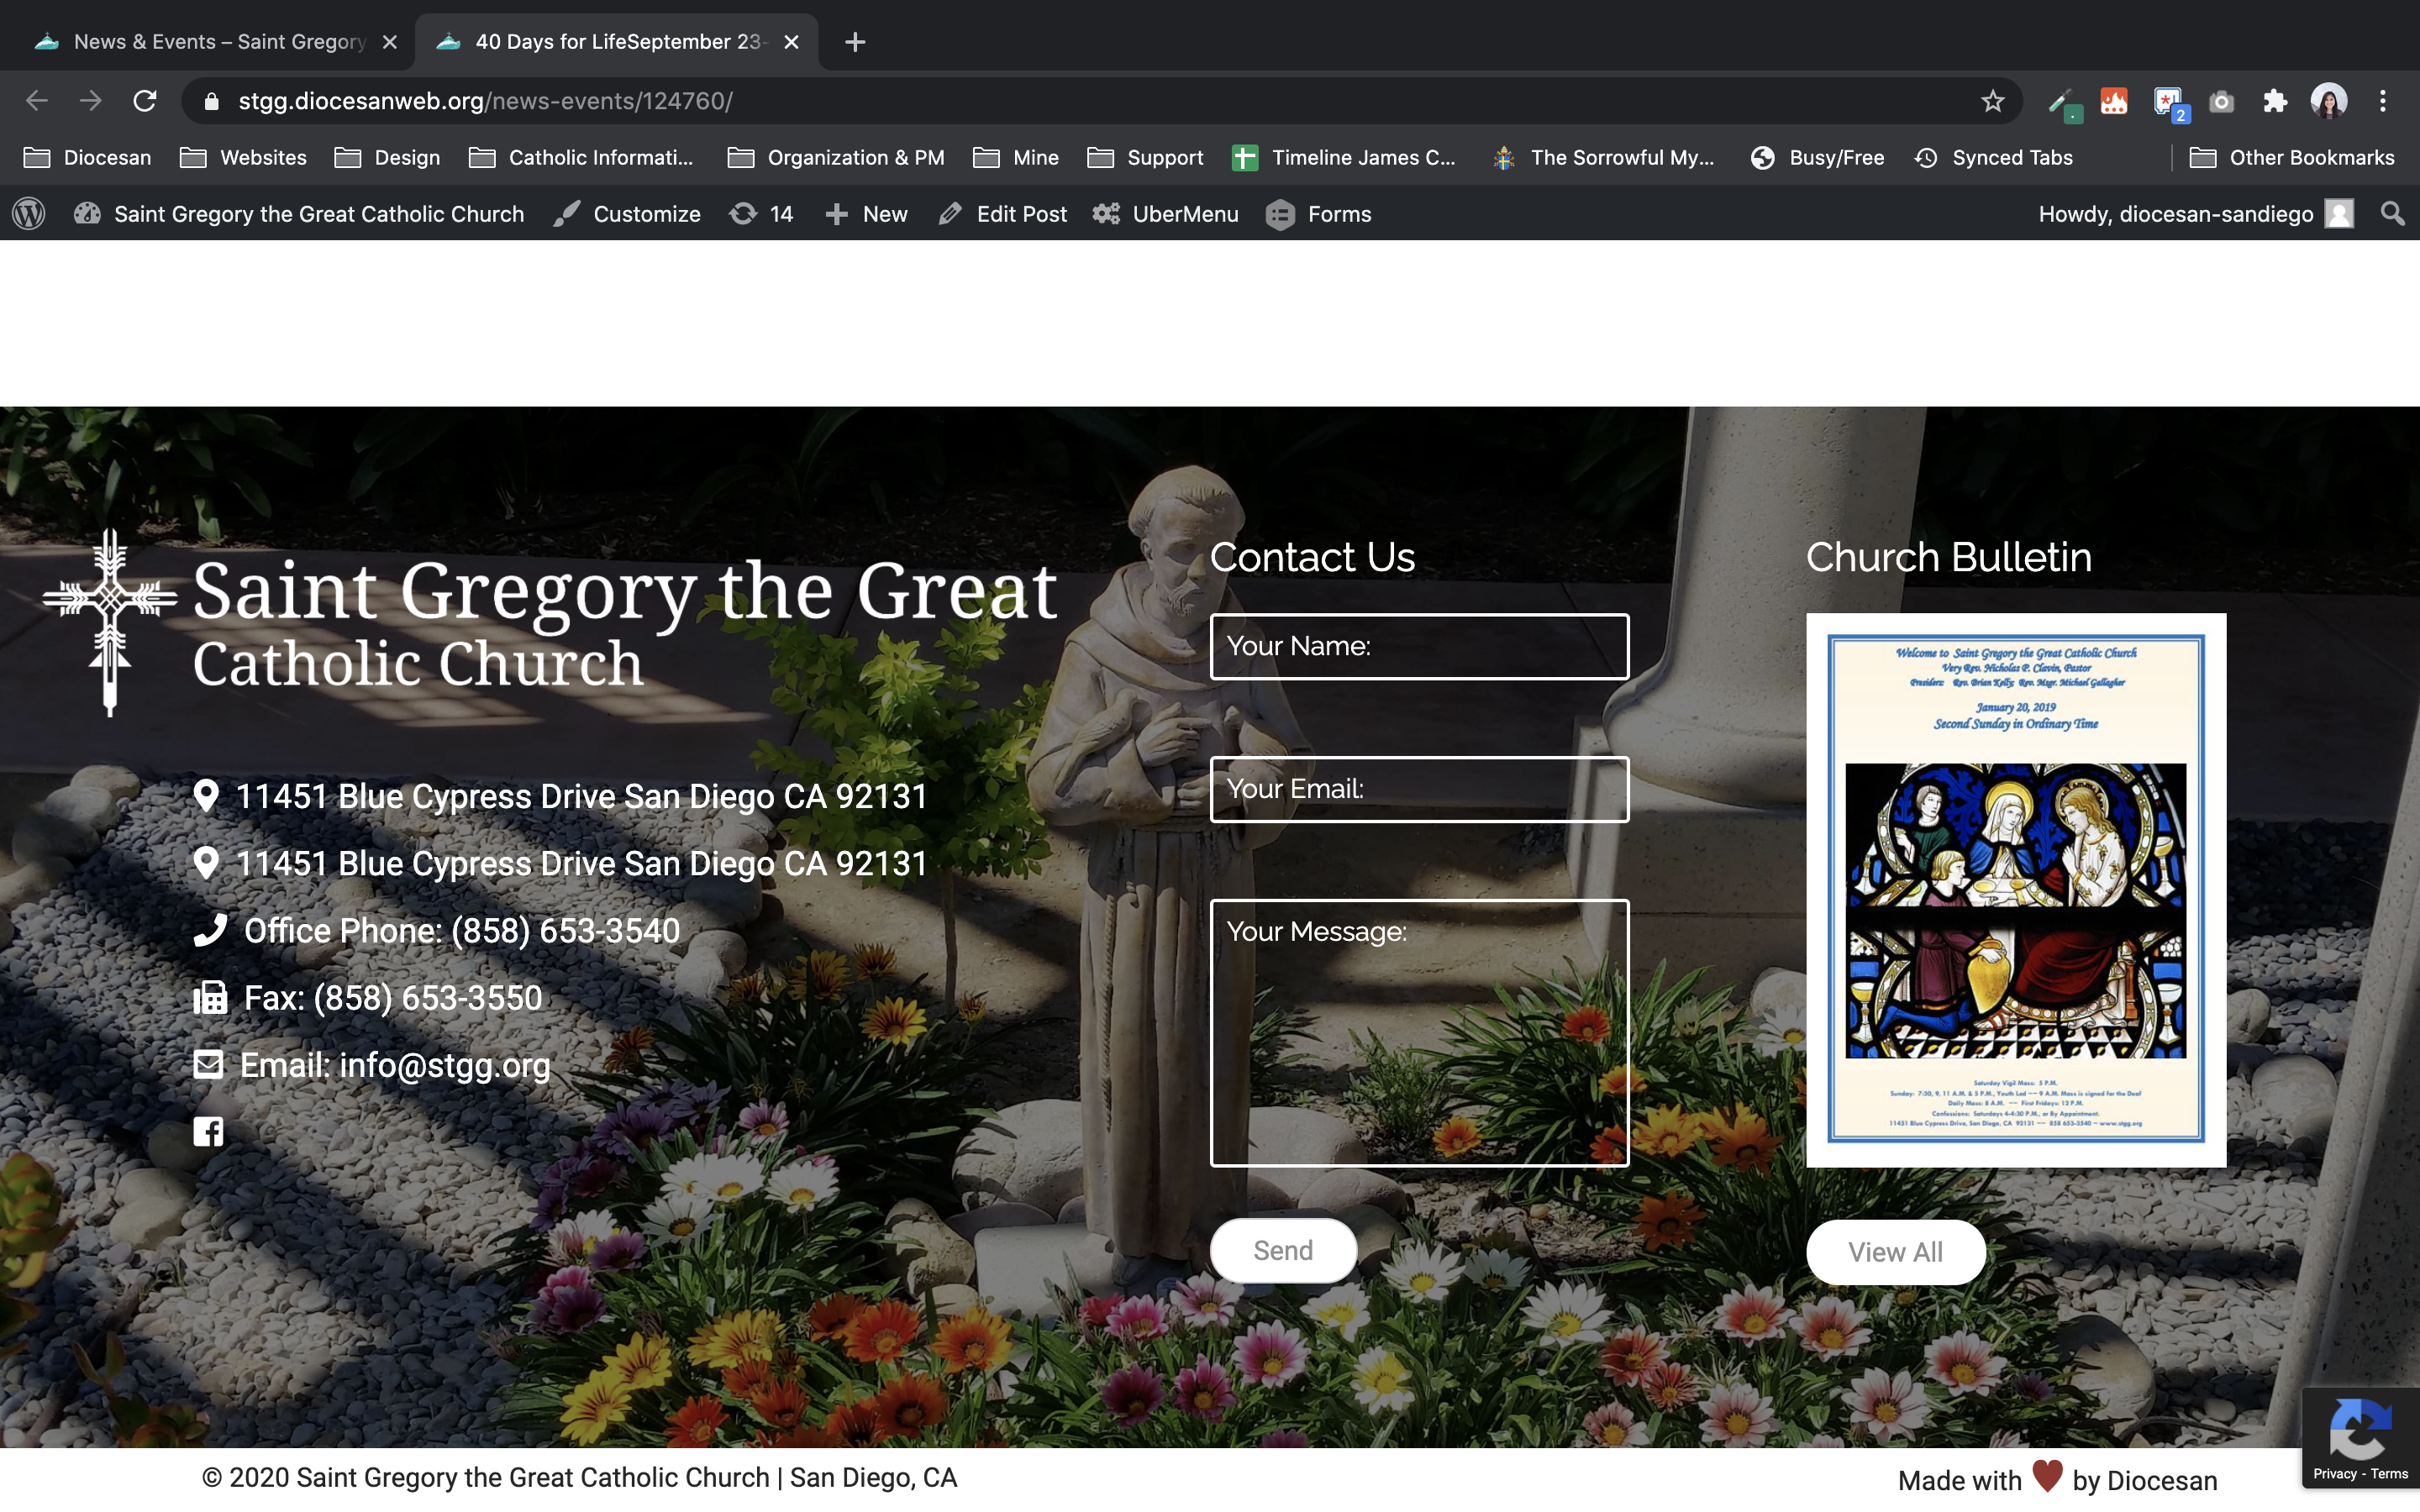Open the Diocesan bookmarks folder

coord(88,157)
